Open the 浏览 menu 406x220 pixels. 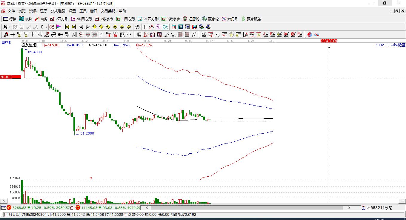tap(22, 11)
